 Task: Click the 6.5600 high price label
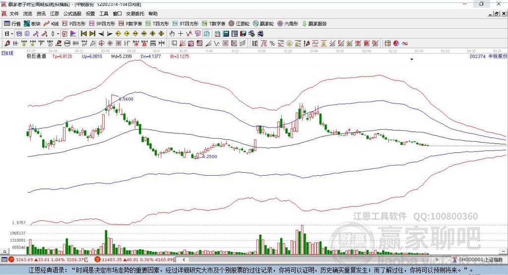[126, 99]
